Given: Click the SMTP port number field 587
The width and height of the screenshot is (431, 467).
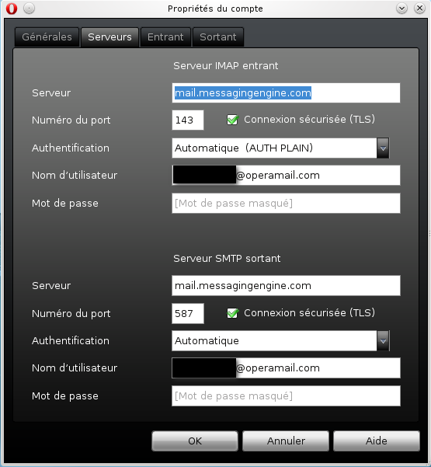Looking at the screenshot, I should tap(188, 313).
